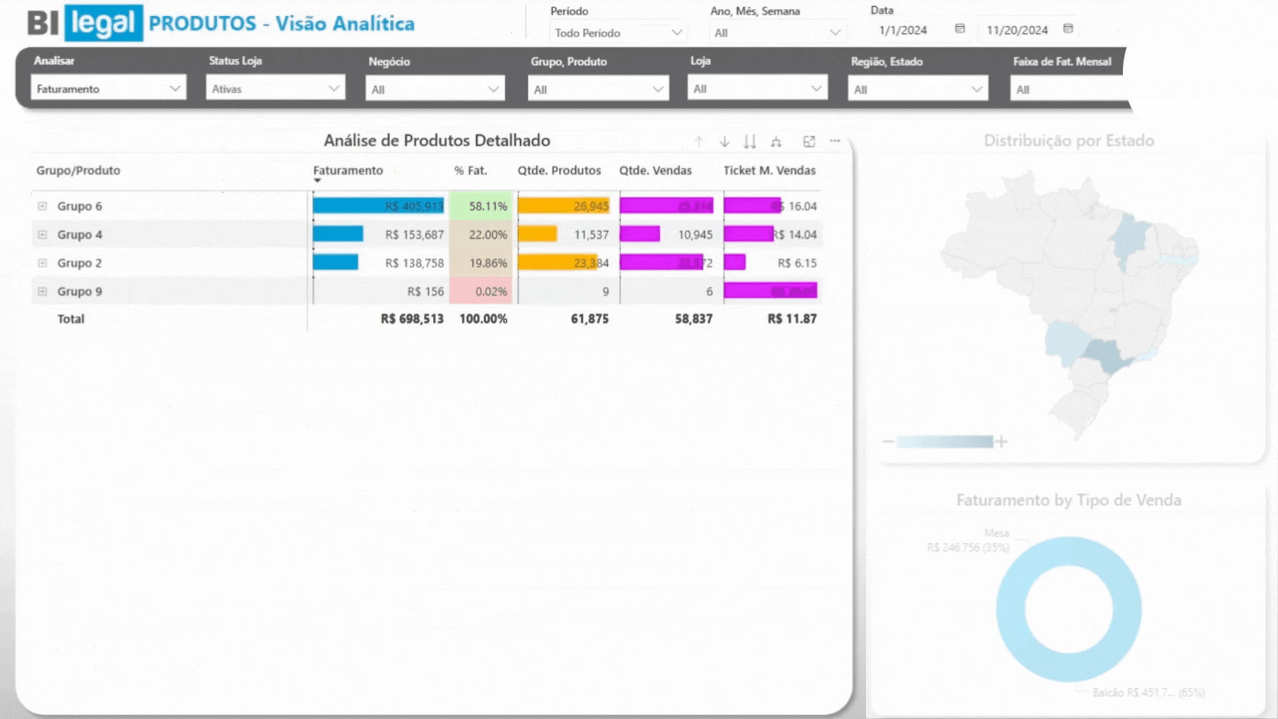1278x719 pixels.
Task: Expand the Grupo 9 row
Action: [x=43, y=292]
